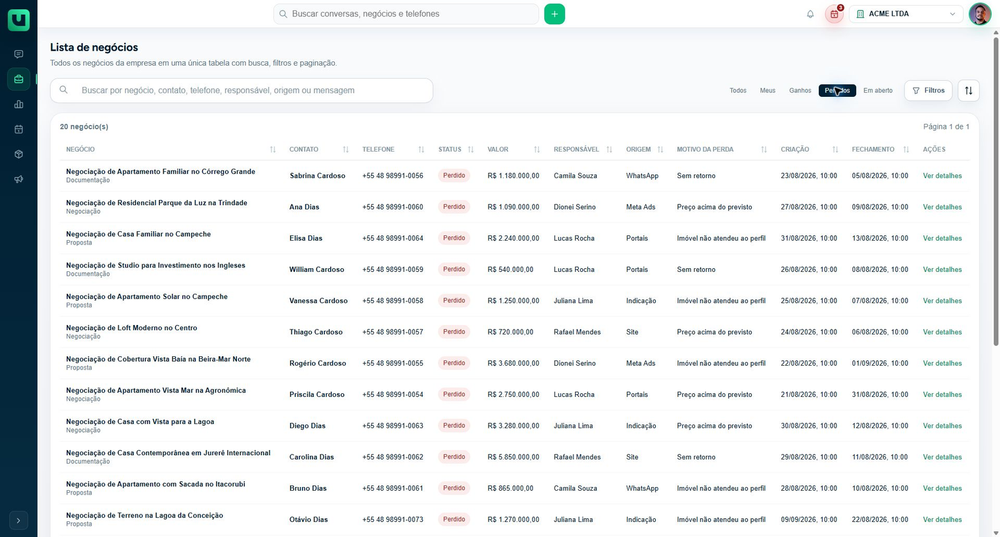Image resolution: width=1000 pixels, height=537 pixels.
Task: Open the Filtros filter panel
Action: pos(928,91)
